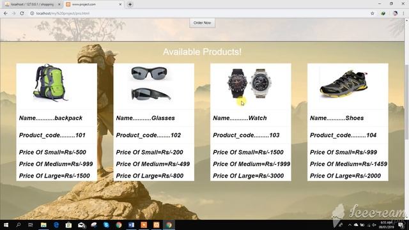Click glasses 'Price Of Small=Rs/-200'

pyautogui.click(x=150, y=152)
